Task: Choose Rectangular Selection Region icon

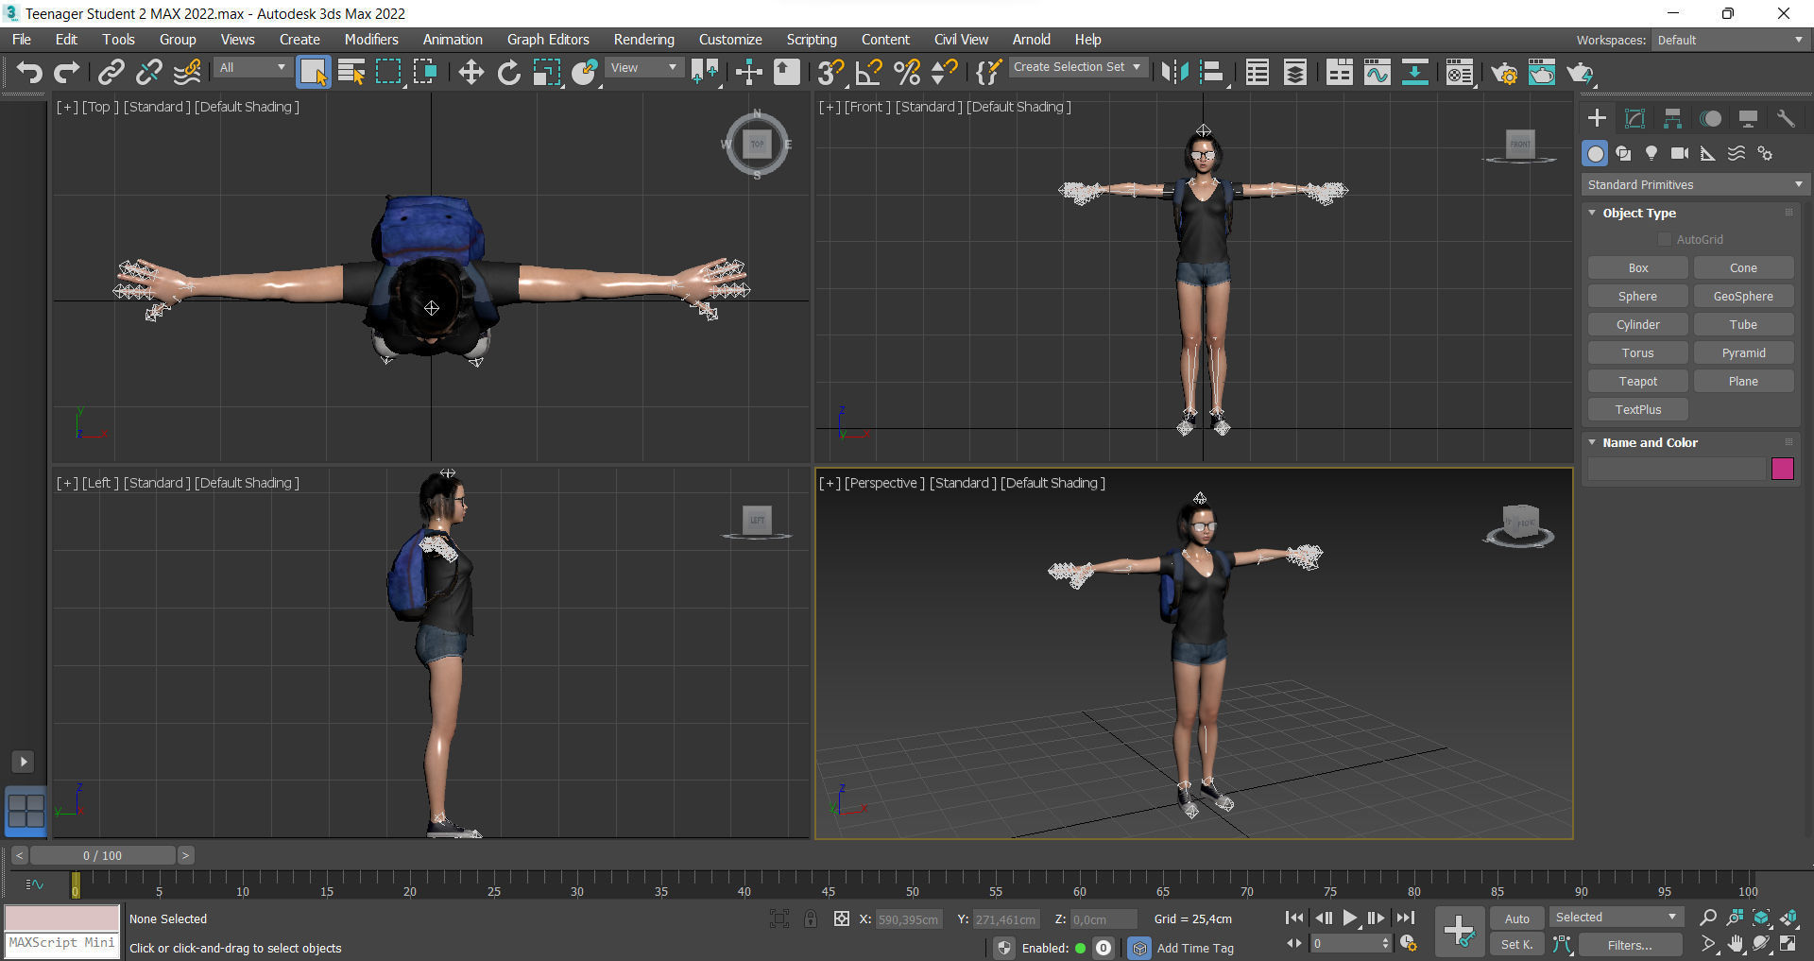Action: point(388,72)
